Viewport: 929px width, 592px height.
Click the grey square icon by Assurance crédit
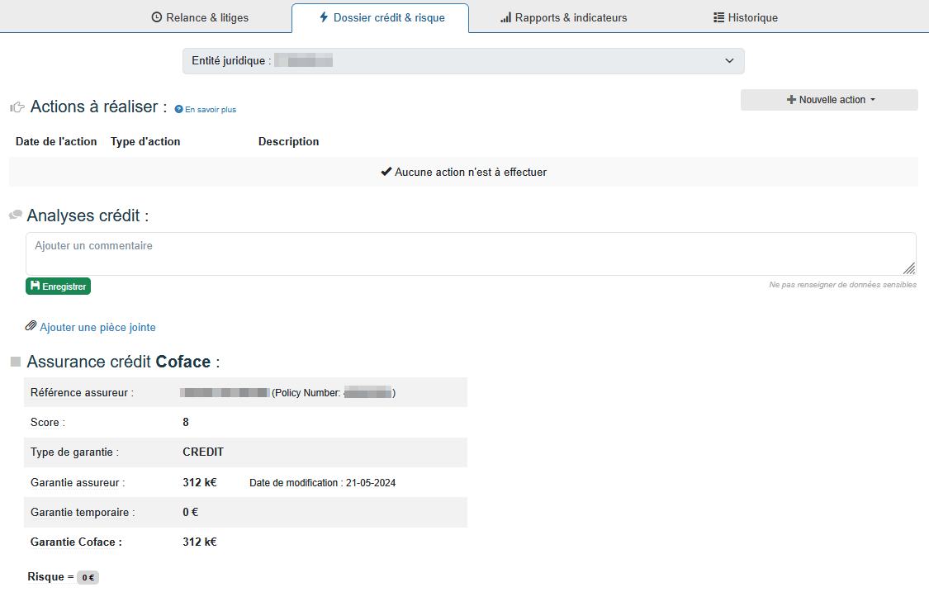coord(16,362)
